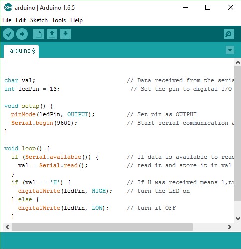Click the 'int ledPin = 13;' line

point(32,89)
